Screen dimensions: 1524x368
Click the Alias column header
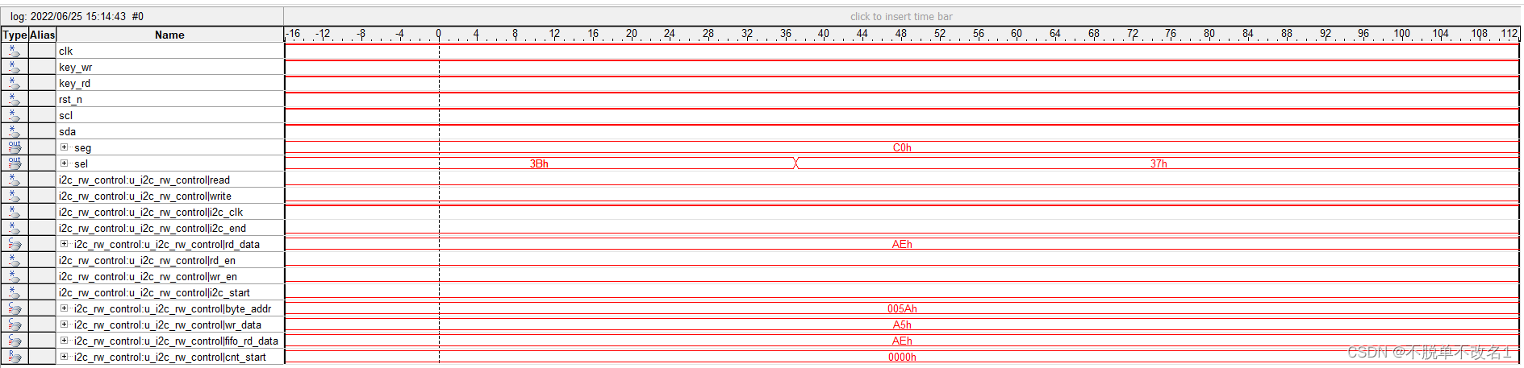(x=42, y=35)
